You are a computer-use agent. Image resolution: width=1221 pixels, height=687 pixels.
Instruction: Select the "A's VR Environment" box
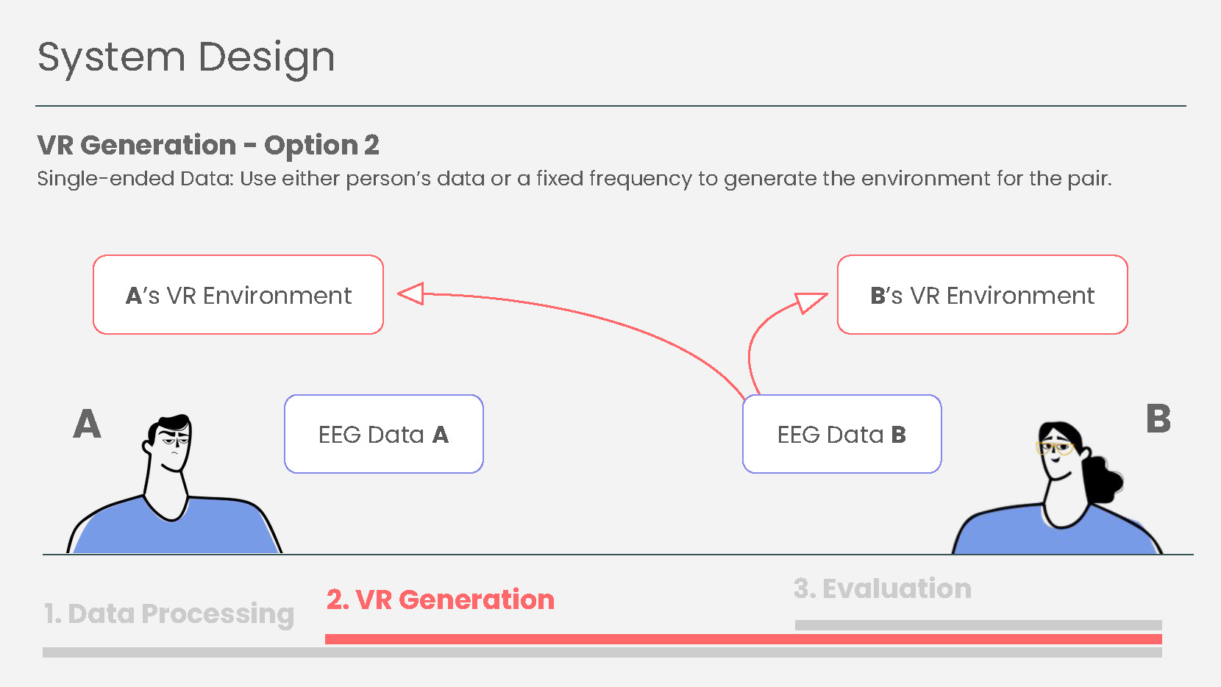coord(238,295)
